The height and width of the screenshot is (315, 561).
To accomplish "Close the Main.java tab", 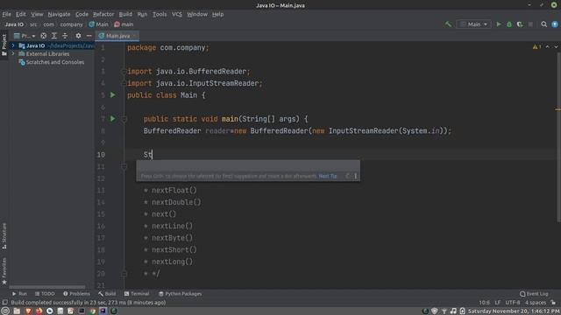I will (x=134, y=36).
